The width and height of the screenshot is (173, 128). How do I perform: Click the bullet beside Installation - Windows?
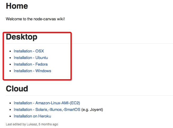(10, 71)
